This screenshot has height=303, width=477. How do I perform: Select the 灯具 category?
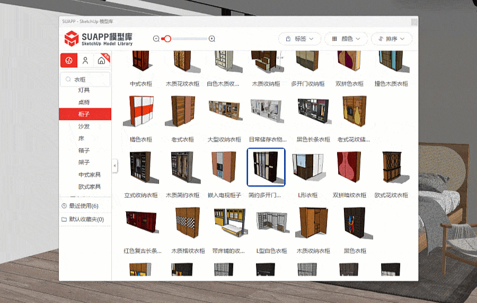point(84,90)
